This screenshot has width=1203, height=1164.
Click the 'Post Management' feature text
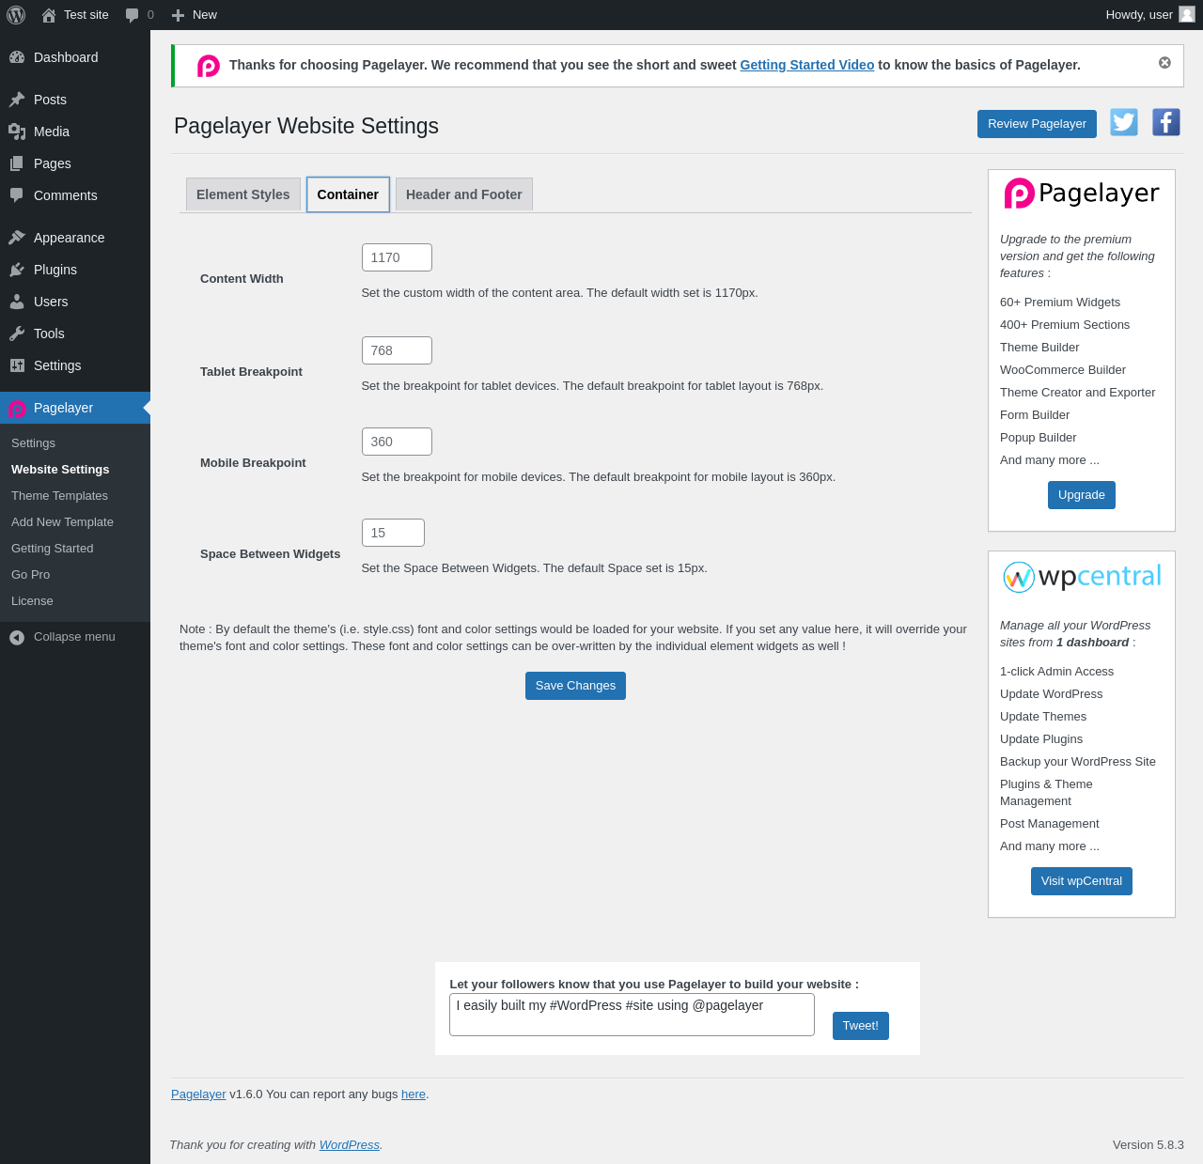(1049, 824)
